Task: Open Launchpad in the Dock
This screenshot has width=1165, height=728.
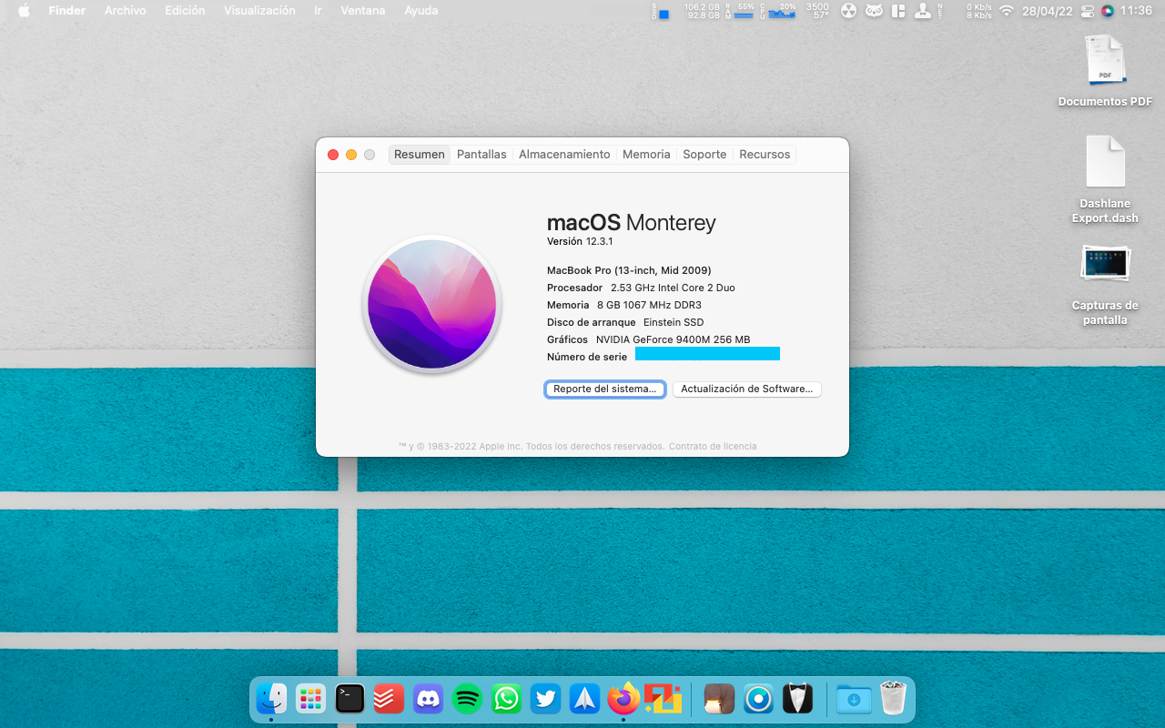Action: 310,699
